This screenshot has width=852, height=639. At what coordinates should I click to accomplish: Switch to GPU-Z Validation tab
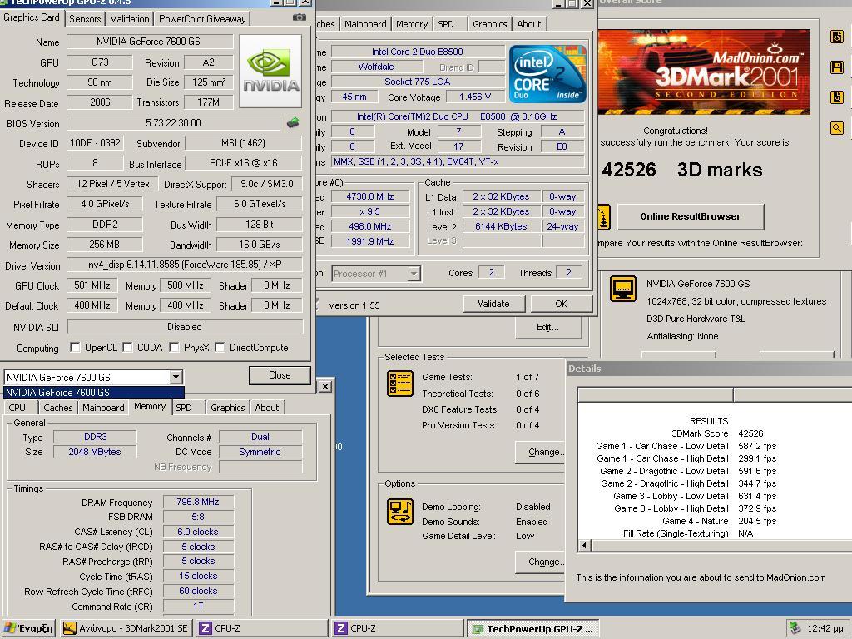[x=129, y=19]
